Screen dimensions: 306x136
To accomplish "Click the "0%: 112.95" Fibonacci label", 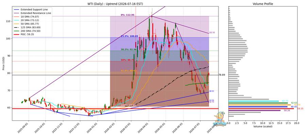I will [127, 15].
